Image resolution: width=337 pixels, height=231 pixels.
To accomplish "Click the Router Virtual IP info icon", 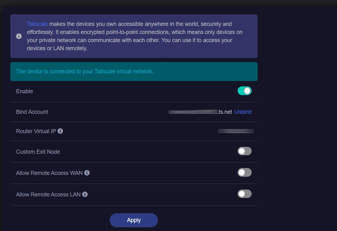I will (60, 131).
